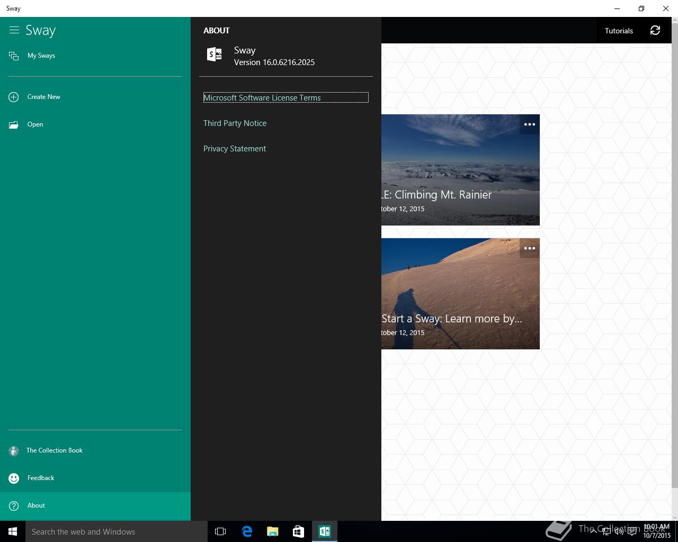Click the Open folder icon in sidebar

pyautogui.click(x=14, y=125)
